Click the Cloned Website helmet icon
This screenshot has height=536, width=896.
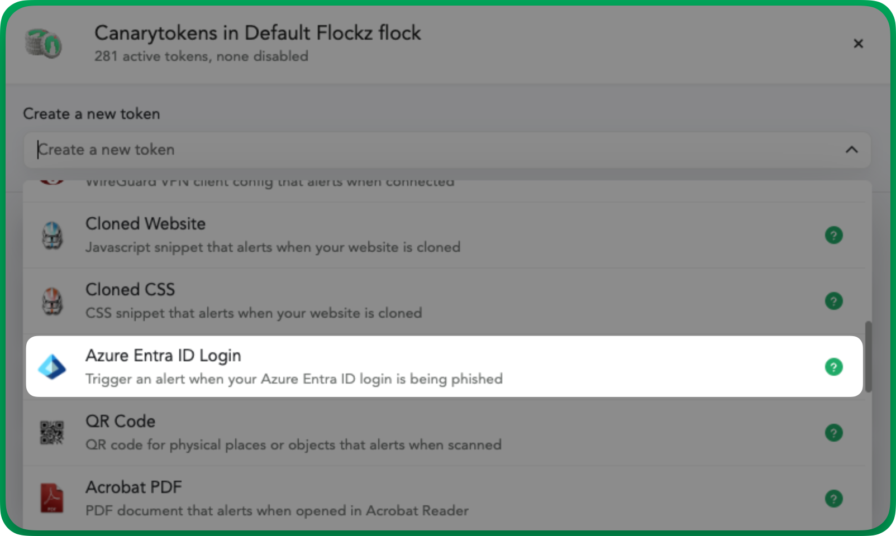pos(53,235)
